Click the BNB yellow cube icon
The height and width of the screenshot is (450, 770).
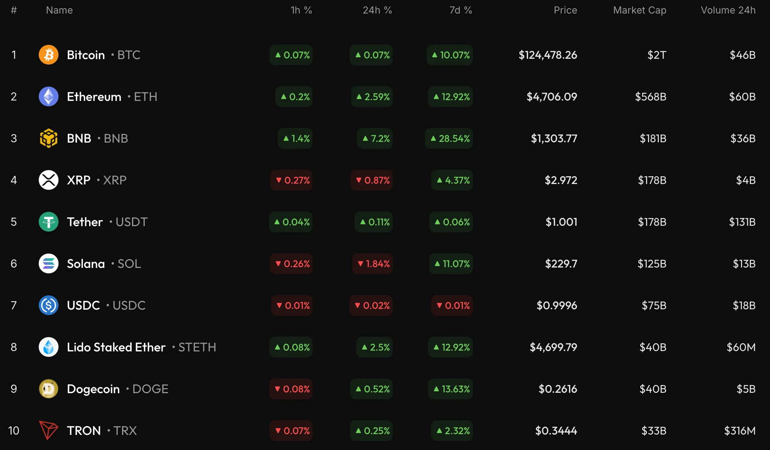48,138
